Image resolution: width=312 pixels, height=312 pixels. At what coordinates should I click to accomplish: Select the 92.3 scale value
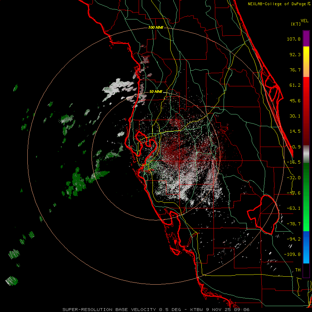(295, 54)
